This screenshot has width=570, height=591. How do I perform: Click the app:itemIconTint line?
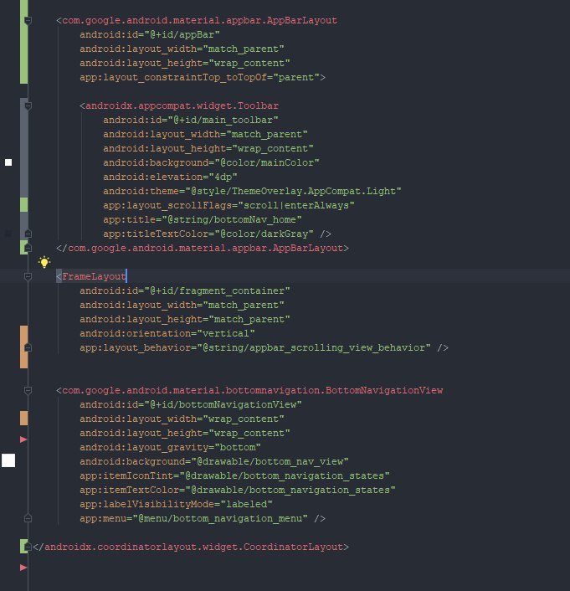tap(234, 475)
